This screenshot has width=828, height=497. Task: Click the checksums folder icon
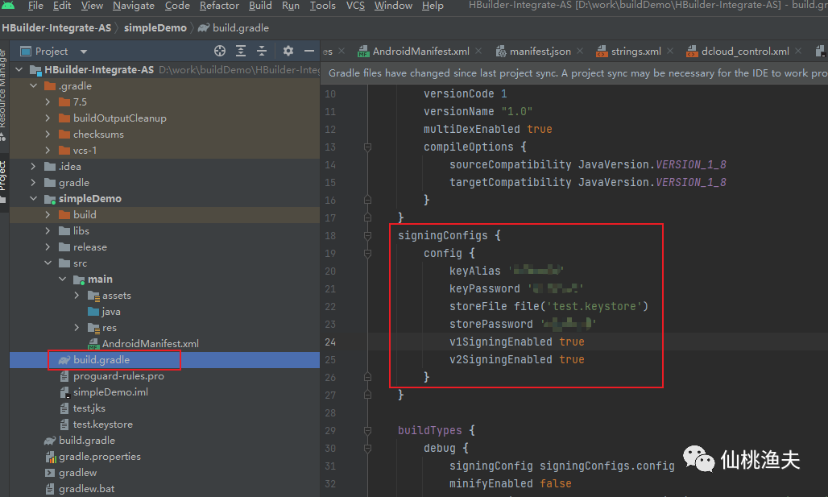coord(64,135)
